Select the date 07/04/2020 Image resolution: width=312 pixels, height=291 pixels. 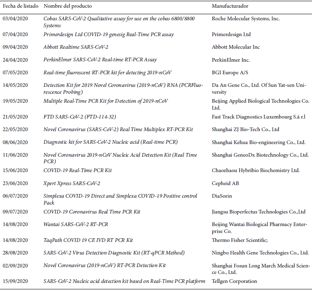coord(15,34)
